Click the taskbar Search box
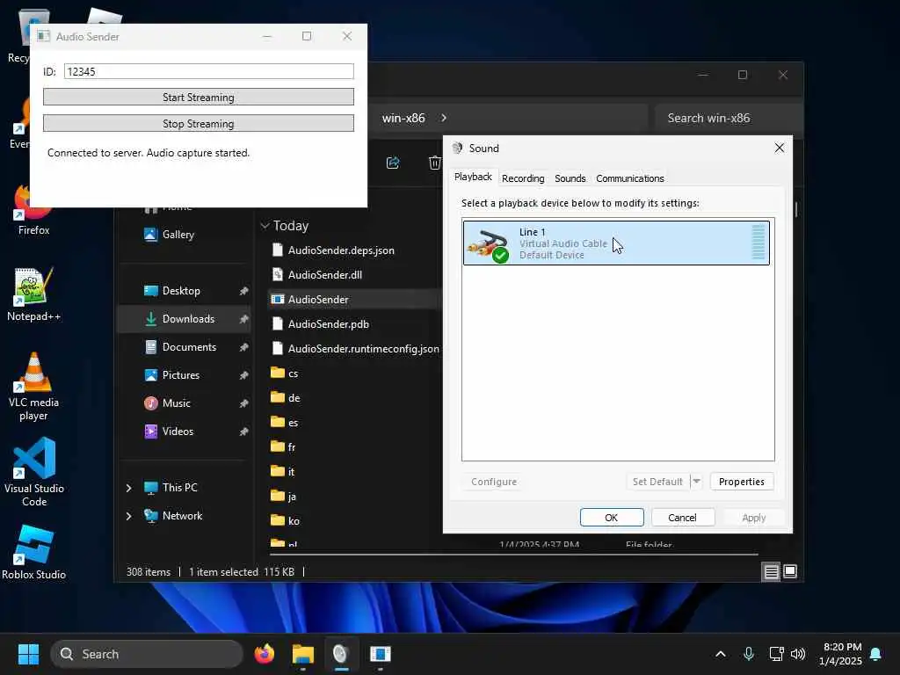This screenshot has width=900, height=675. click(147, 654)
